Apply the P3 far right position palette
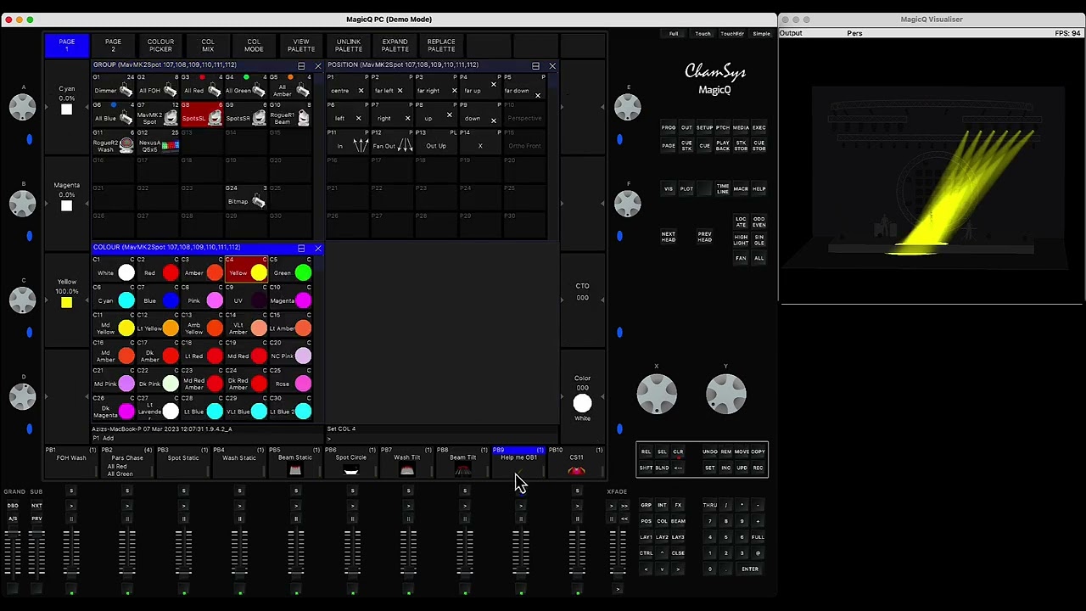 click(437, 88)
